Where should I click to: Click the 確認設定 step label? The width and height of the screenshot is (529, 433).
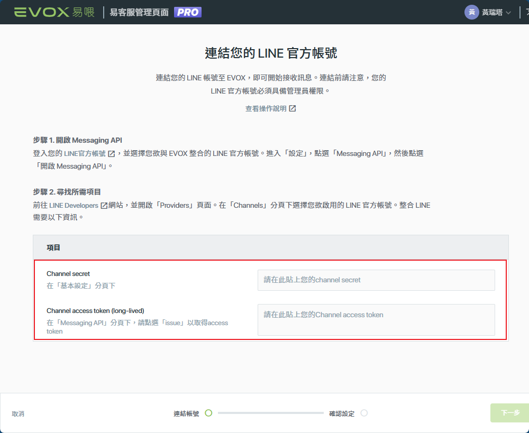pos(342,413)
